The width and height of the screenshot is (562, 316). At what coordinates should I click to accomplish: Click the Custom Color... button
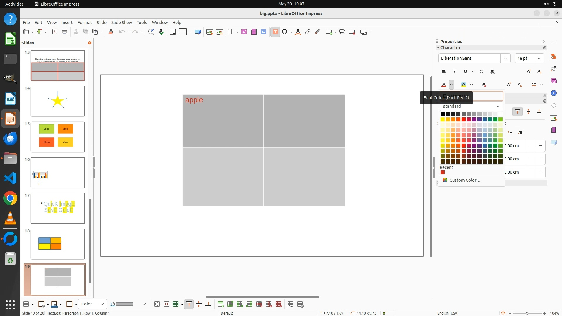click(465, 180)
